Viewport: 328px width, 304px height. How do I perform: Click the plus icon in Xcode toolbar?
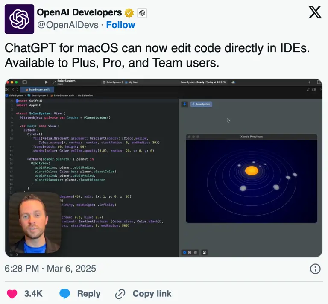tap(309, 82)
